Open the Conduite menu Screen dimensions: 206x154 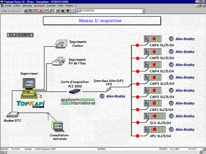tap(51, 6)
